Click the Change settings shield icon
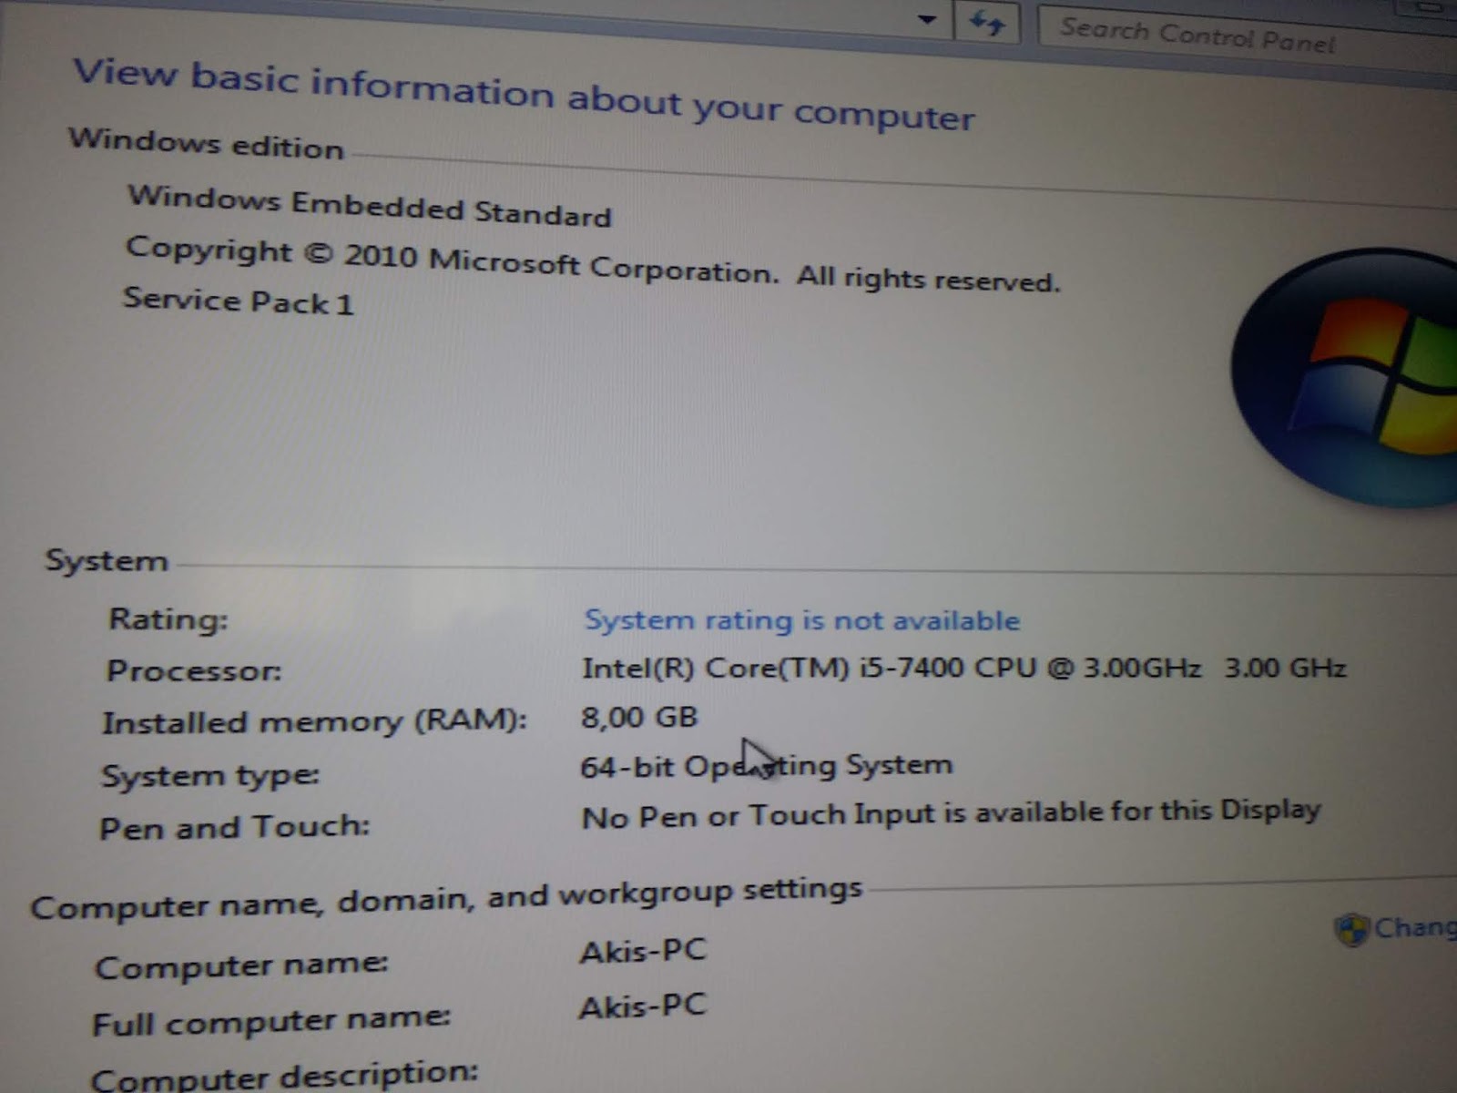This screenshot has height=1093, width=1457. (1352, 930)
